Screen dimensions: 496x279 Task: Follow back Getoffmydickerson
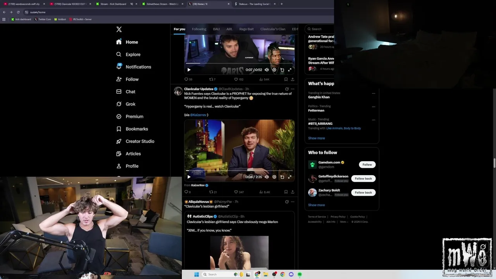click(363, 179)
